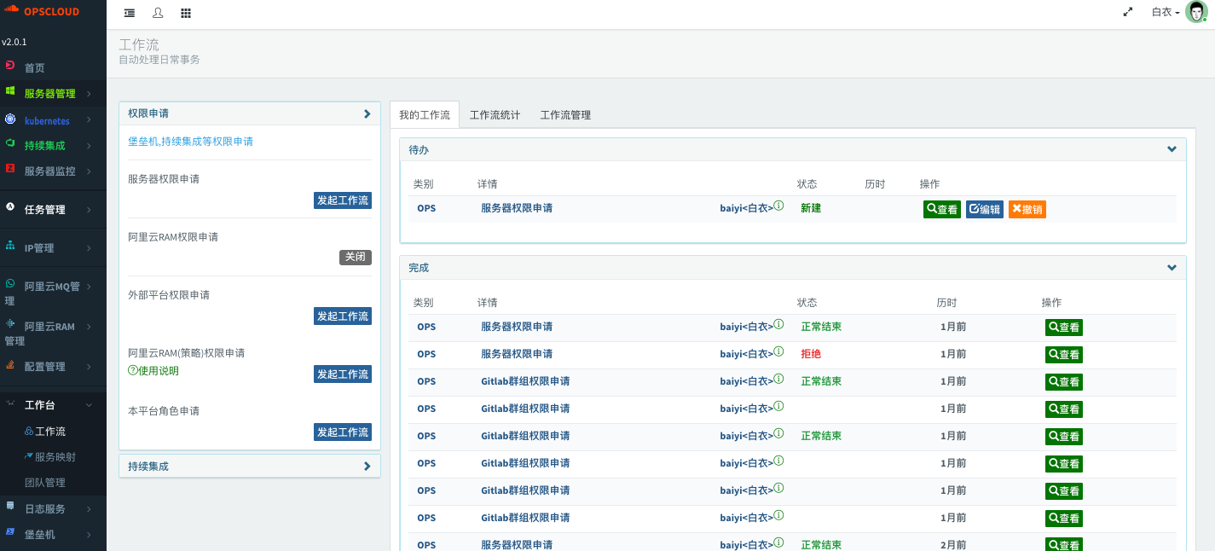
Task: Click the orange 撤销 button
Action: (x=1027, y=210)
